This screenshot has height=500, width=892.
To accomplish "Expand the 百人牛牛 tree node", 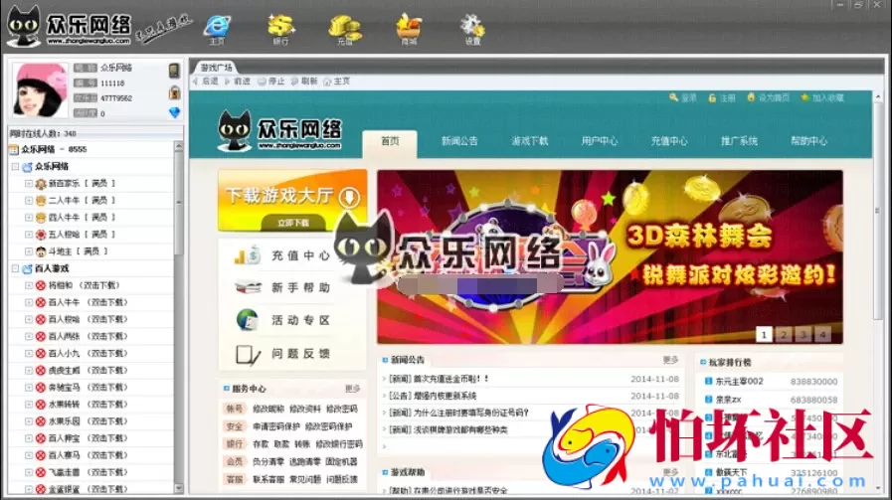I will [x=29, y=302].
